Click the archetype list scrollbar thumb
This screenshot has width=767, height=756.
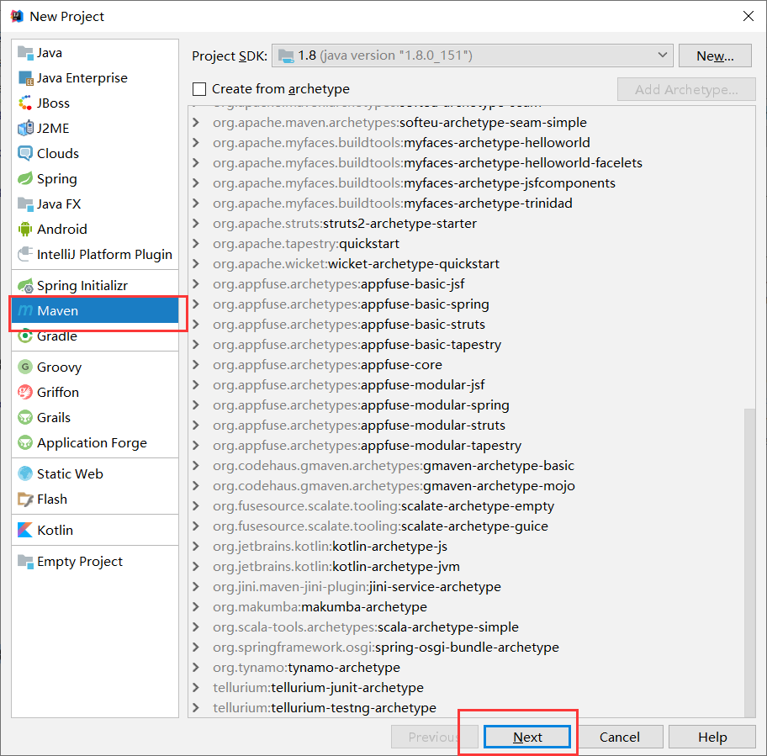(x=749, y=563)
